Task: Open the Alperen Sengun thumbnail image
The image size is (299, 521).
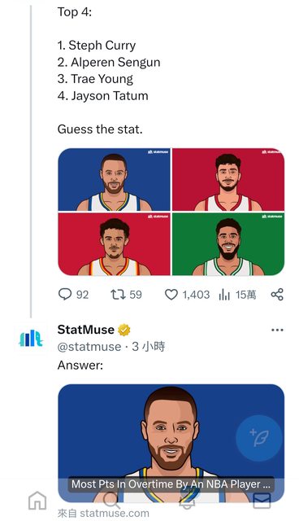Action: click(228, 179)
